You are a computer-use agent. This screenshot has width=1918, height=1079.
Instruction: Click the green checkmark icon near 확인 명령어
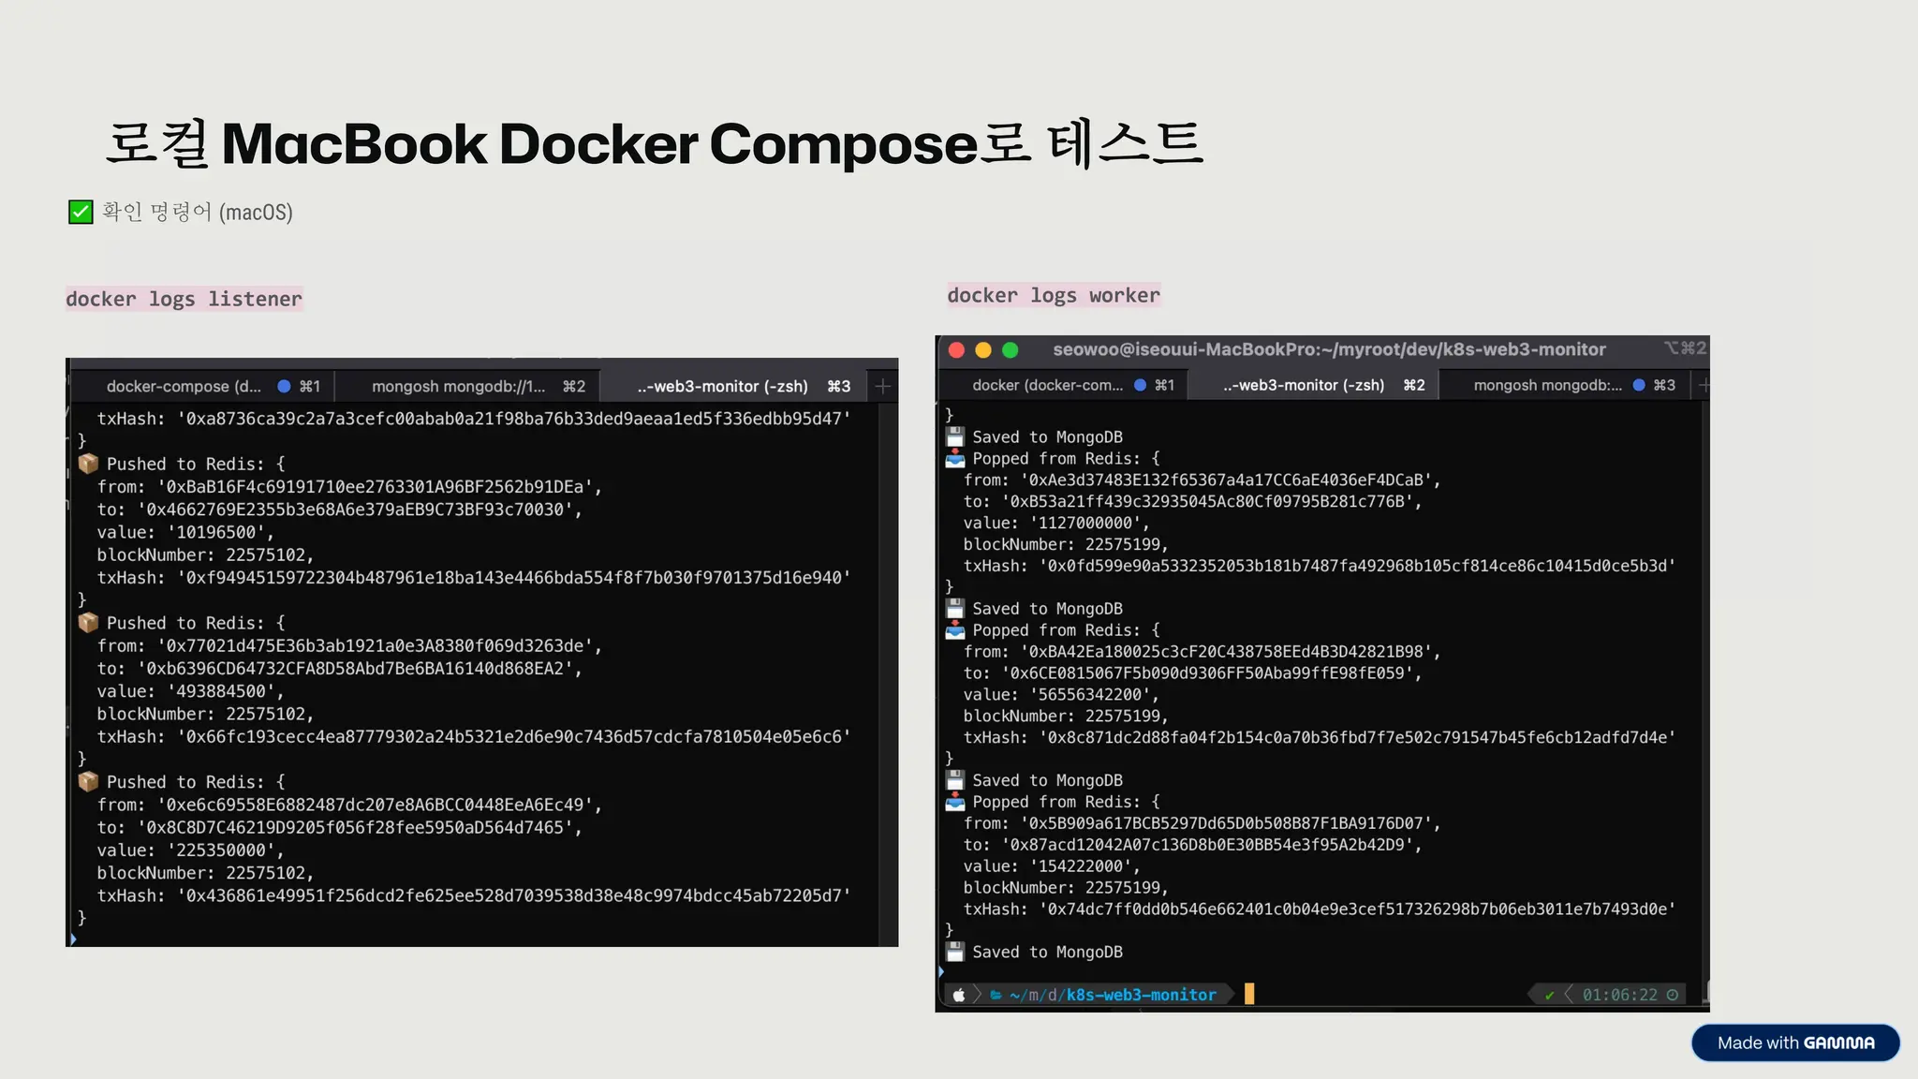tap(81, 212)
